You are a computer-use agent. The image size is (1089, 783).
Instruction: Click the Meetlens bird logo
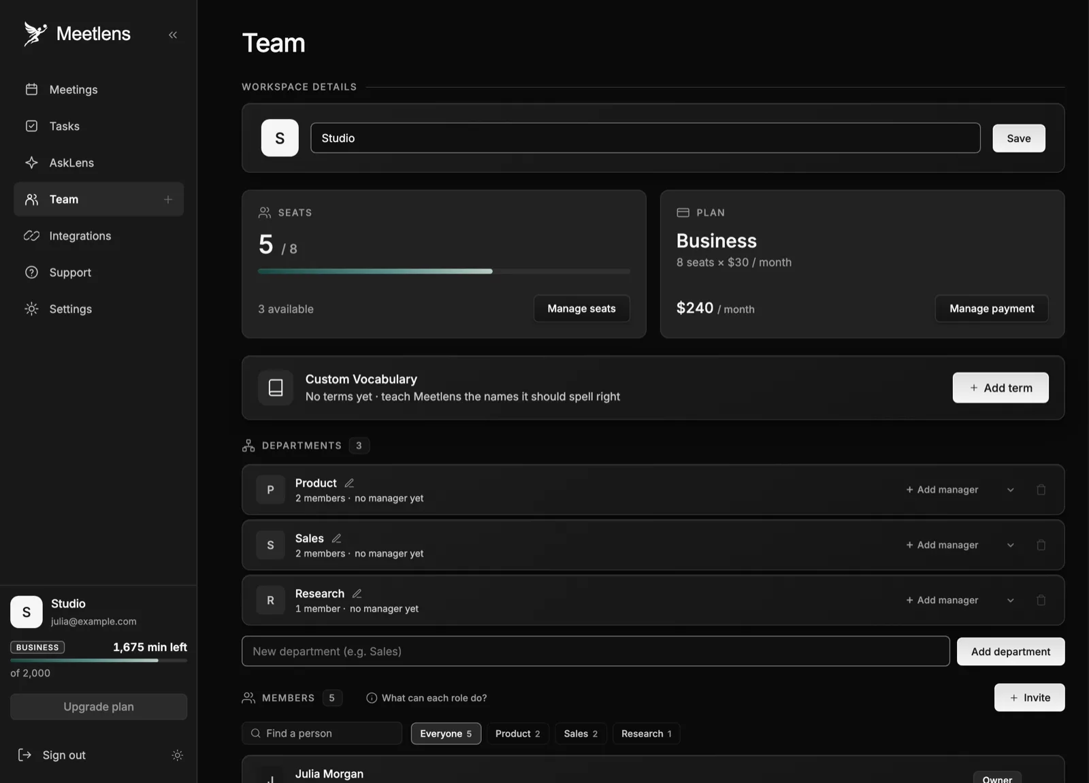pyautogui.click(x=35, y=34)
